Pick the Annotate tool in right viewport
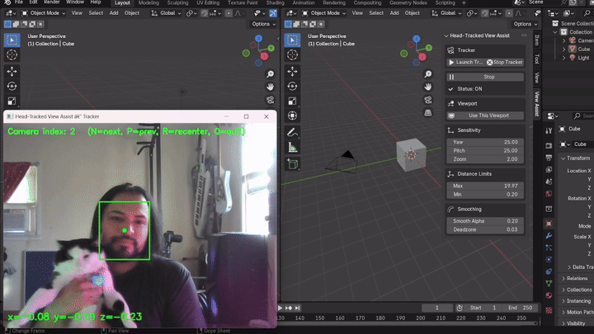This screenshot has height=334, width=594. pyautogui.click(x=291, y=132)
